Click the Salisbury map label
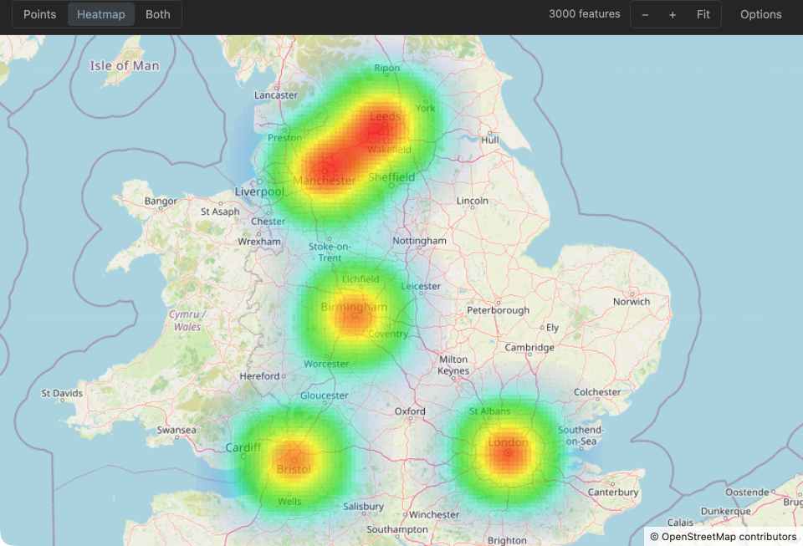Screen dimensions: 803x546 [363, 506]
